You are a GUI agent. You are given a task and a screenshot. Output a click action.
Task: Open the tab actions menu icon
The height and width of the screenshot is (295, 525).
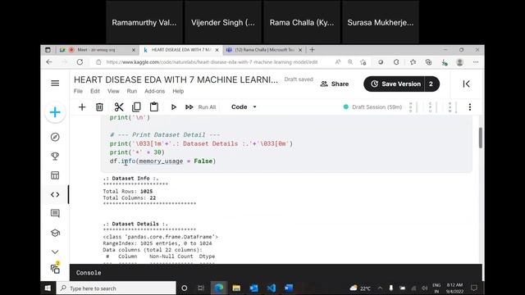click(x=48, y=50)
